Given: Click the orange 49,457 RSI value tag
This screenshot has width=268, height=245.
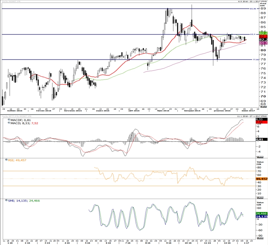Looking at the screenshot, I should pyautogui.click(x=262, y=179).
